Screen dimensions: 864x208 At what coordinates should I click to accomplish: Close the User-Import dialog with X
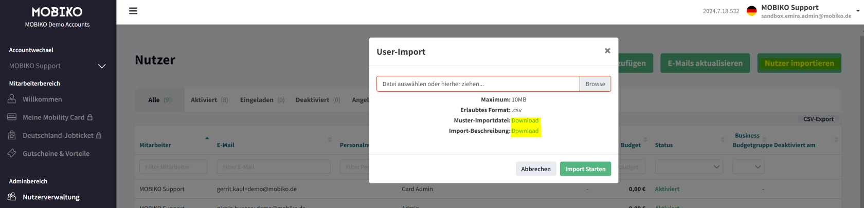click(607, 51)
